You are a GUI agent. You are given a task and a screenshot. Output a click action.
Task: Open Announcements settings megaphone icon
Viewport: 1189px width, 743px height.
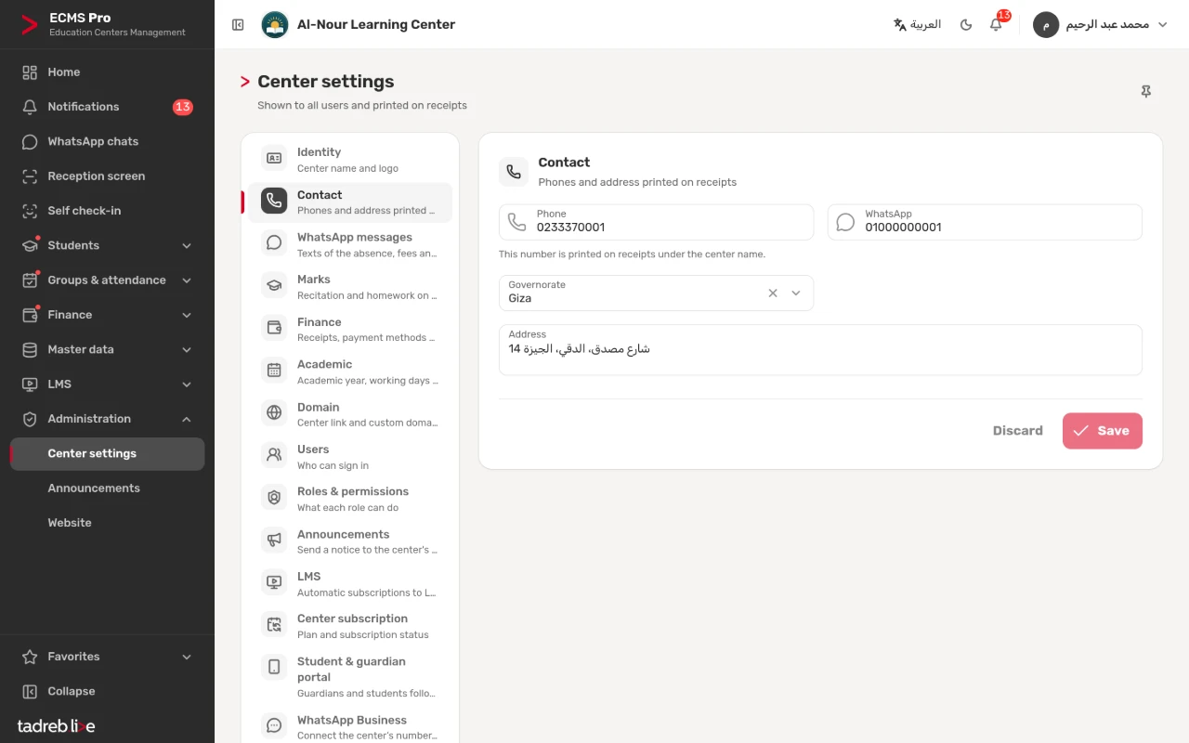[x=274, y=540]
